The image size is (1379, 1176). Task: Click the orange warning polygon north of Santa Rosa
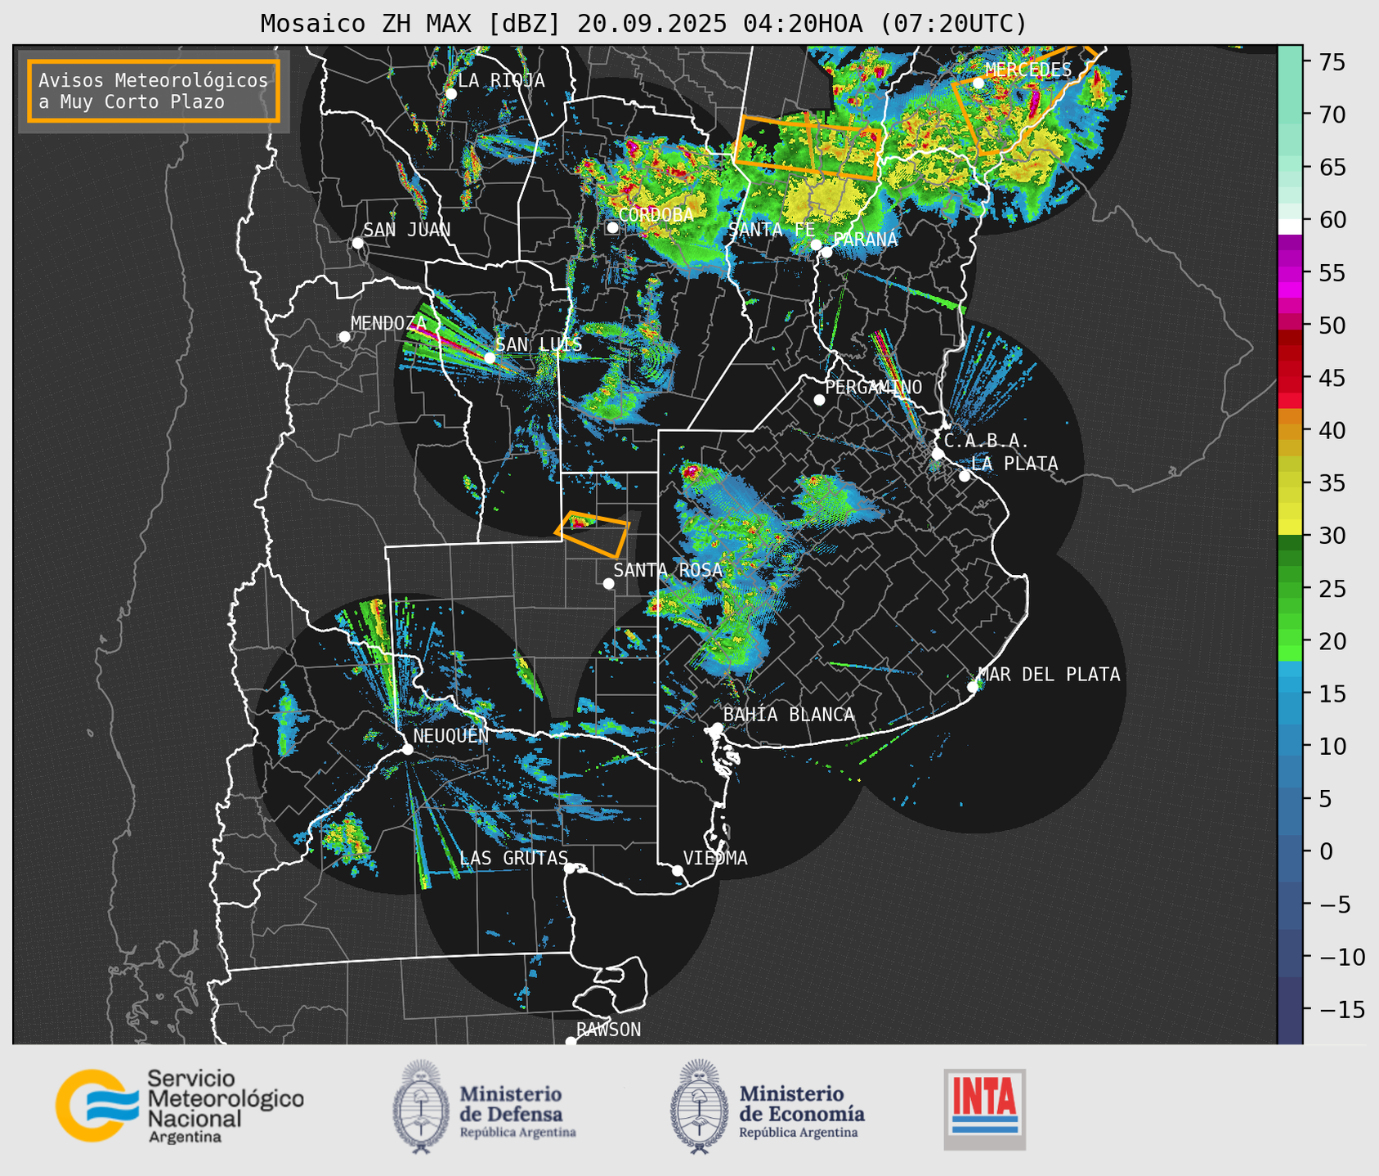[594, 534]
